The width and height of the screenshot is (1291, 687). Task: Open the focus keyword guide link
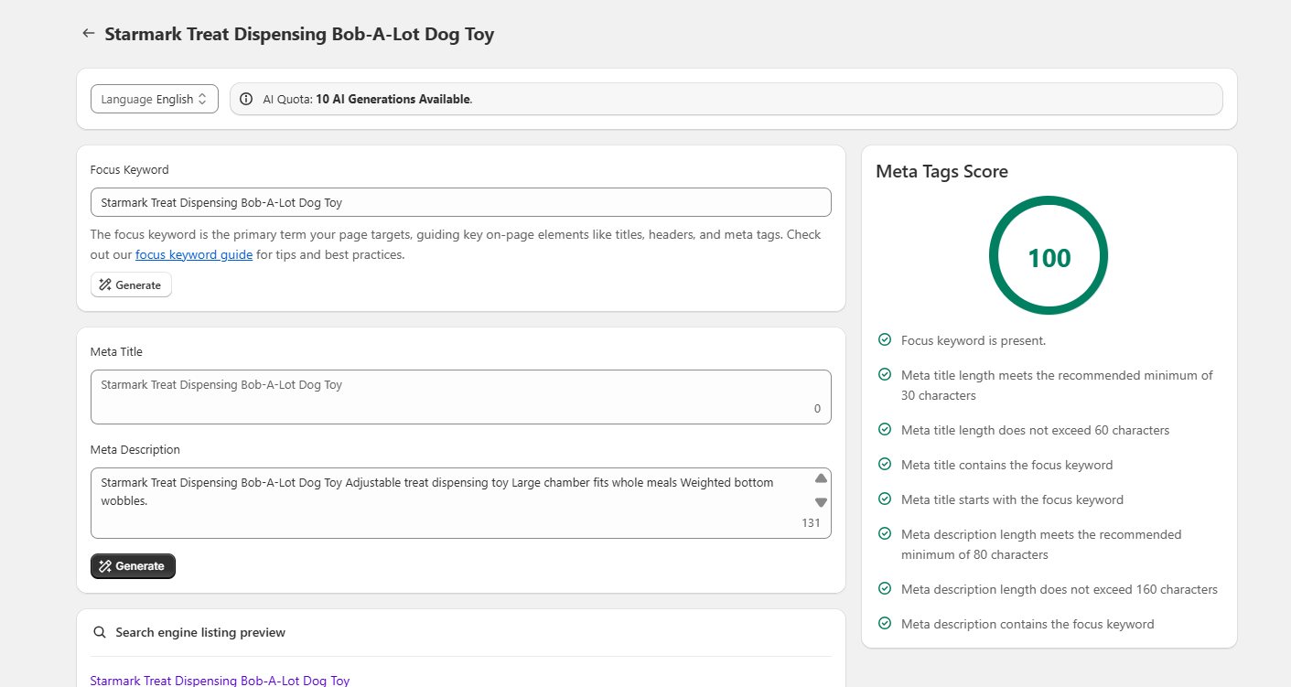[x=194, y=254]
